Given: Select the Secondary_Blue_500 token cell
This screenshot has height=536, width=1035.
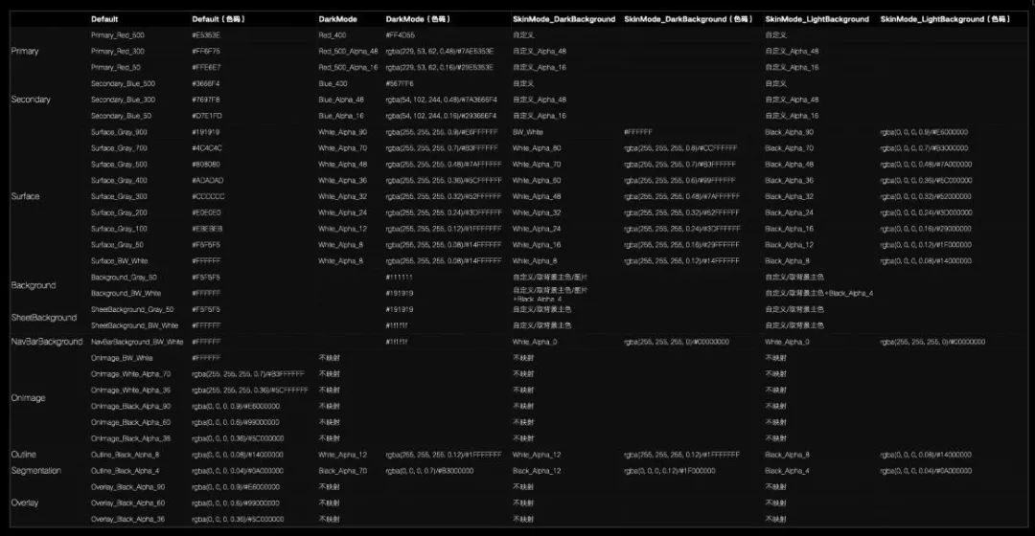Looking at the screenshot, I should coord(123,83).
